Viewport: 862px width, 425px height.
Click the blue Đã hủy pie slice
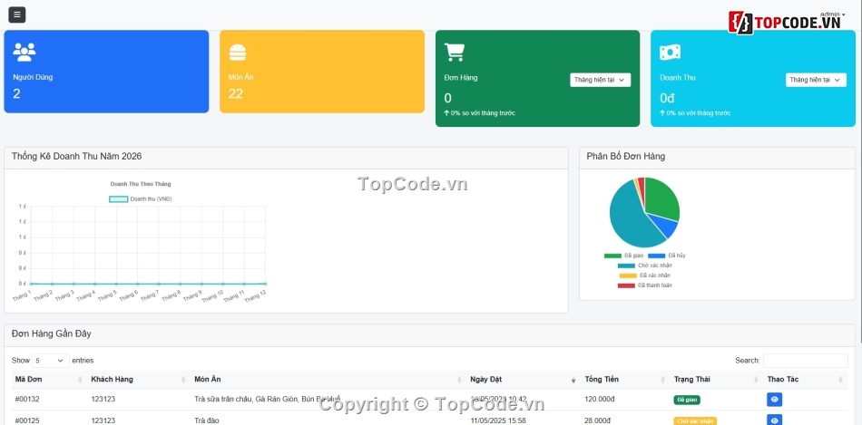(x=668, y=226)
